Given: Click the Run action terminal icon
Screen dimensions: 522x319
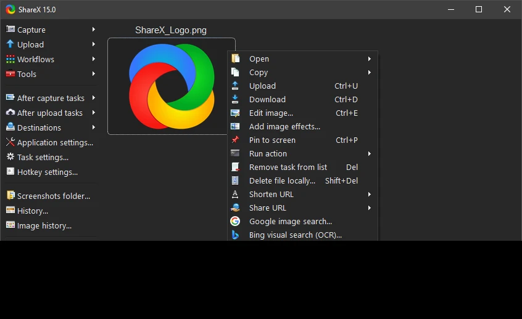Looking at the screenshot, I should [x=235, y=153].
